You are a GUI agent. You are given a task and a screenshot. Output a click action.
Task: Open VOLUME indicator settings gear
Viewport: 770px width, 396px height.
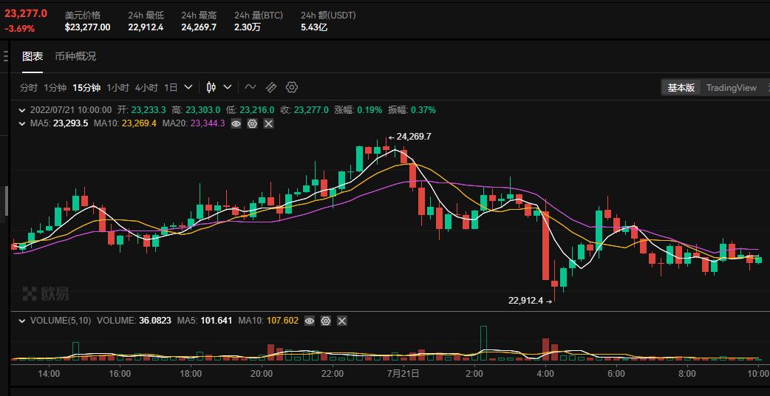(325, 321)
